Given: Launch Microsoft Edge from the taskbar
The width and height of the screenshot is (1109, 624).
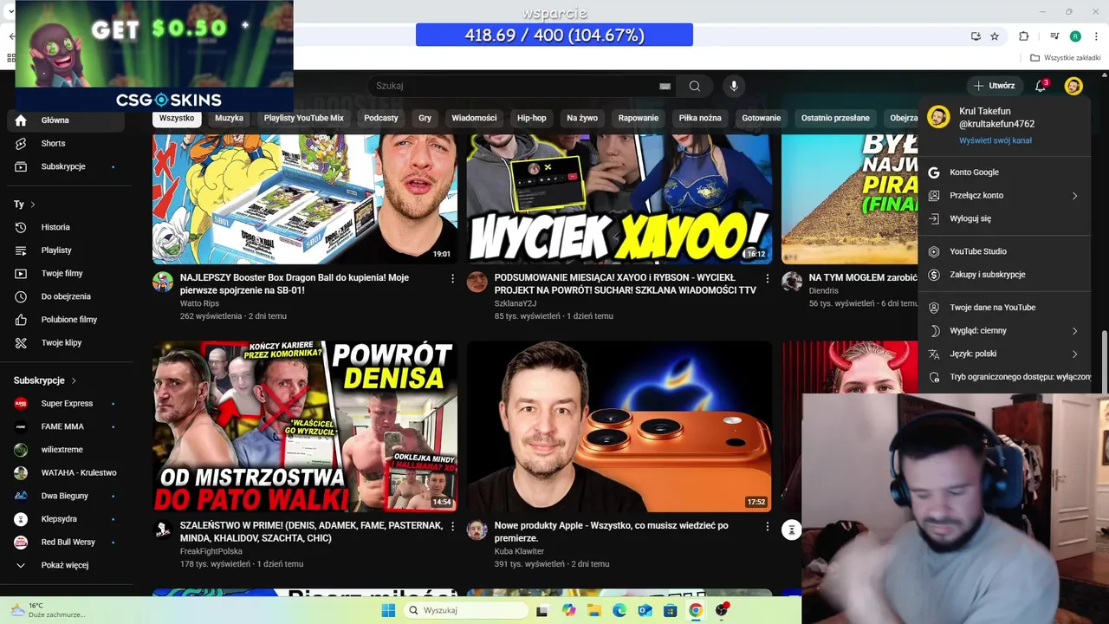Looking at the screenshot, I should (619, 610).
